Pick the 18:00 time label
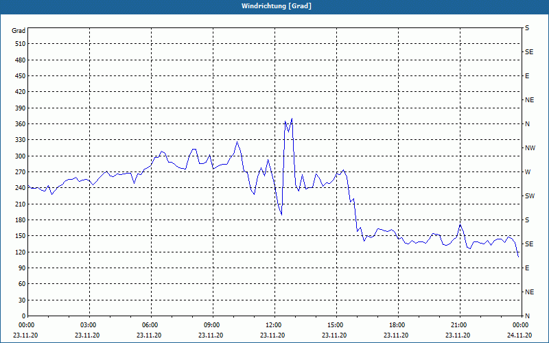Image resolution: width=549 pixels, height=343 pixels. 398,325
